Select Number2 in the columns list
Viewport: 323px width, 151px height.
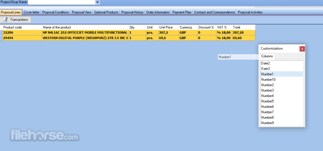pyautogui.click(x=282, y=85)
